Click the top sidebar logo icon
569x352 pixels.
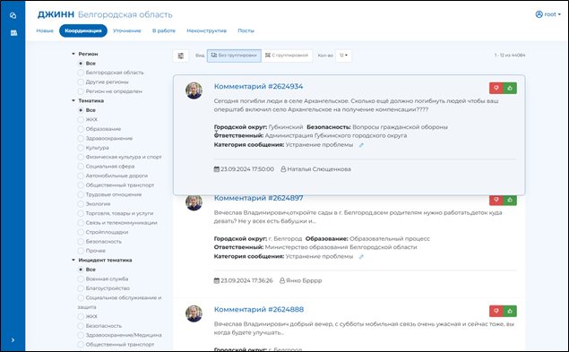pyautogui.click(x=13, y=15)
